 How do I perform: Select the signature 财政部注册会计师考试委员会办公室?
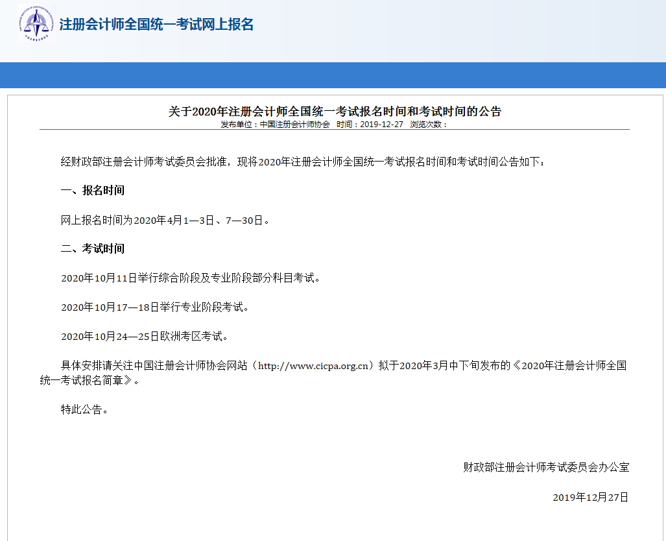(547, 466)
